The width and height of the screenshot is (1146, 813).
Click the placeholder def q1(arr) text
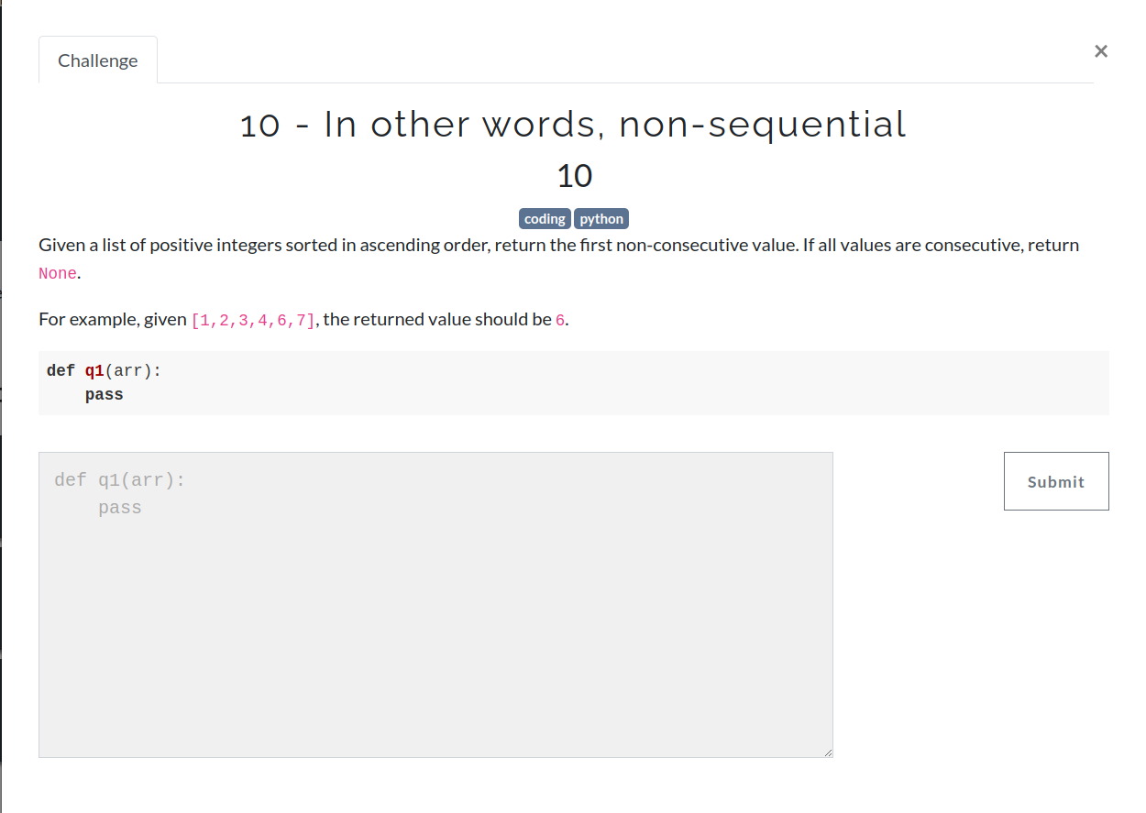[x=119, y=478]
